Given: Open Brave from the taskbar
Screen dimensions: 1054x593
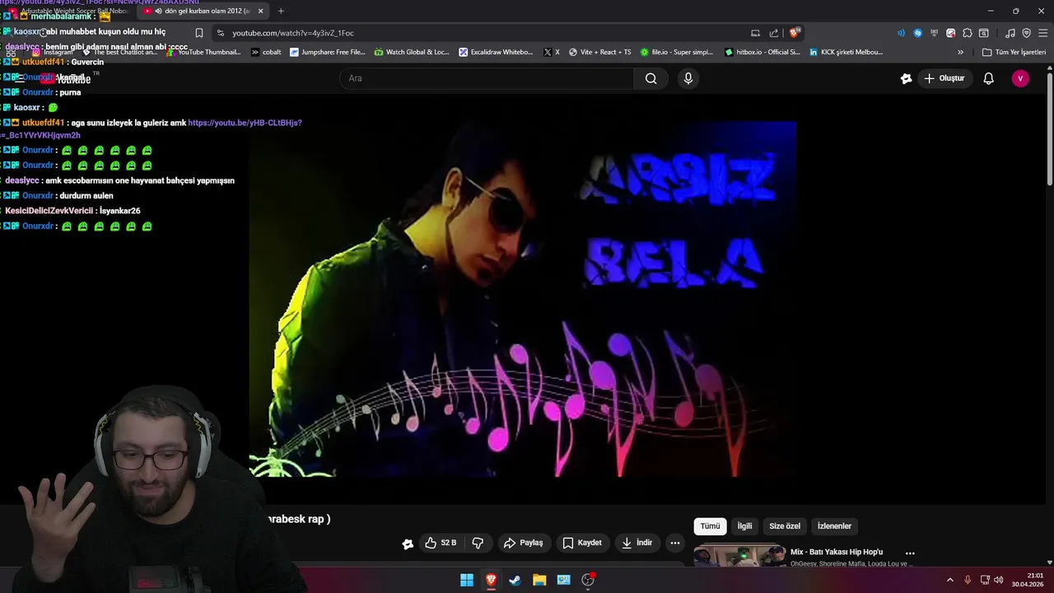Looking at the screenshot, I should (491, 580).
